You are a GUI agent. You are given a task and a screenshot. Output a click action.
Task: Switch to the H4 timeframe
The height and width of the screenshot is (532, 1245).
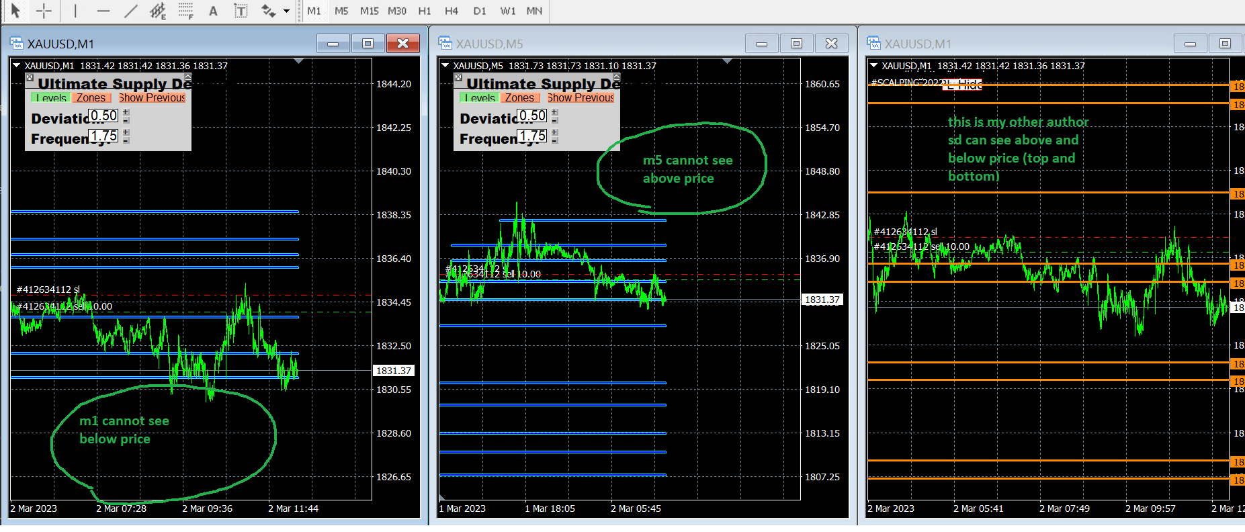click(x=452, y=11)
